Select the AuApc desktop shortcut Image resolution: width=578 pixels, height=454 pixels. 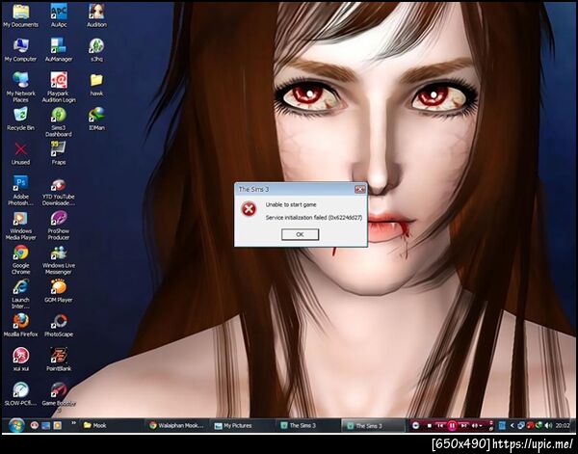coord(59,15)
